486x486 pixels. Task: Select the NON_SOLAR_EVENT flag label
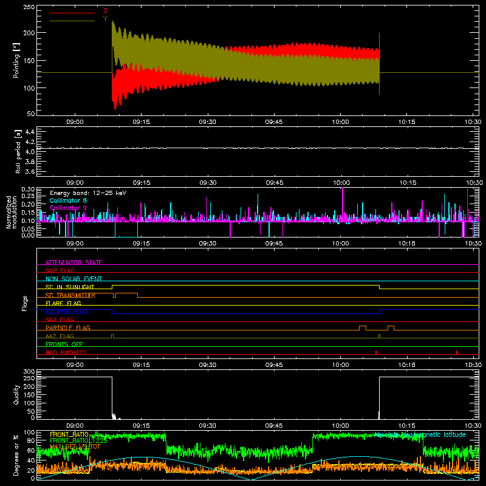coord(74,279)
